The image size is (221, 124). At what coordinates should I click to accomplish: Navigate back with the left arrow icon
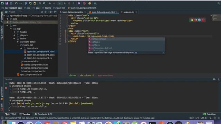(x=50, y=3)
